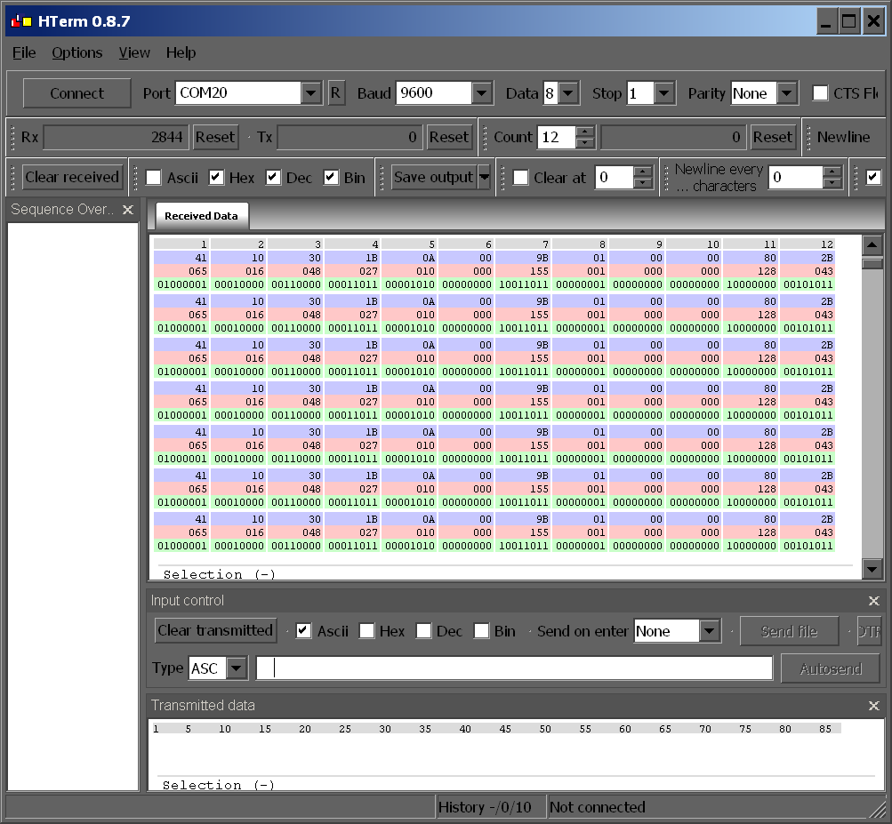This screenshot has height=824, width=892.
Task: Close the Sequence Overview panel
Action: click(x=128, y=210)
